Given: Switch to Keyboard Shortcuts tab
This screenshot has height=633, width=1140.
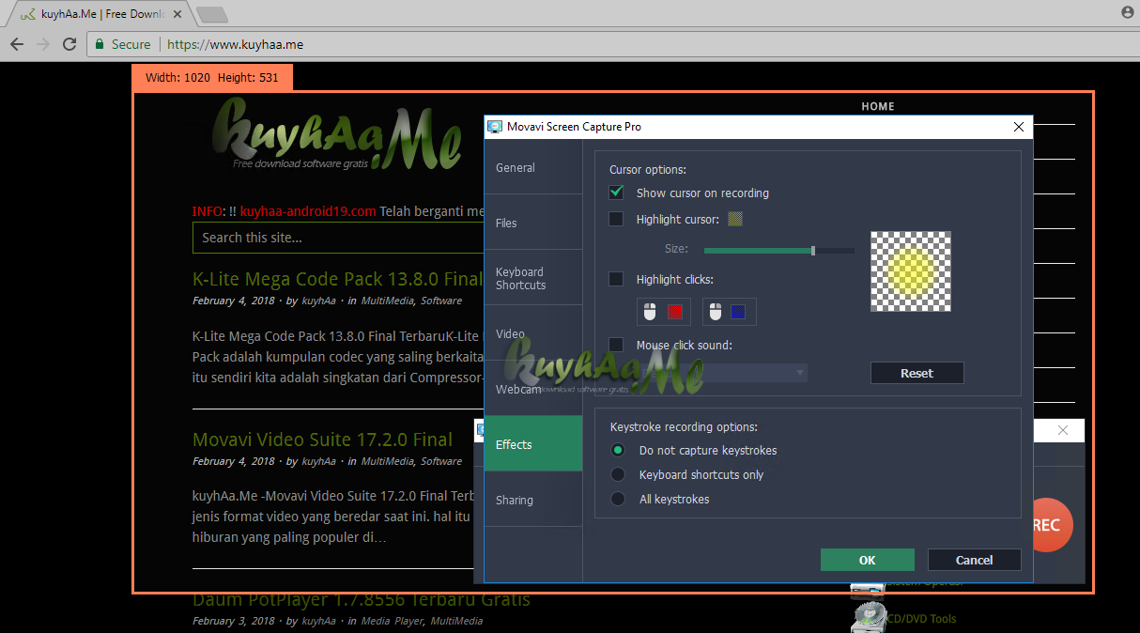Looking at the screenshot, I should (532, 278).
